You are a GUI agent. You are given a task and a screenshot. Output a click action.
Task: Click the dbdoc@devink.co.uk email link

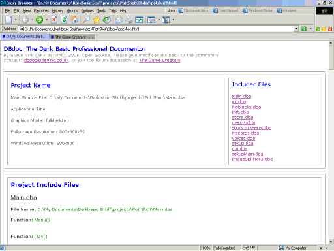tap(46, 60)
